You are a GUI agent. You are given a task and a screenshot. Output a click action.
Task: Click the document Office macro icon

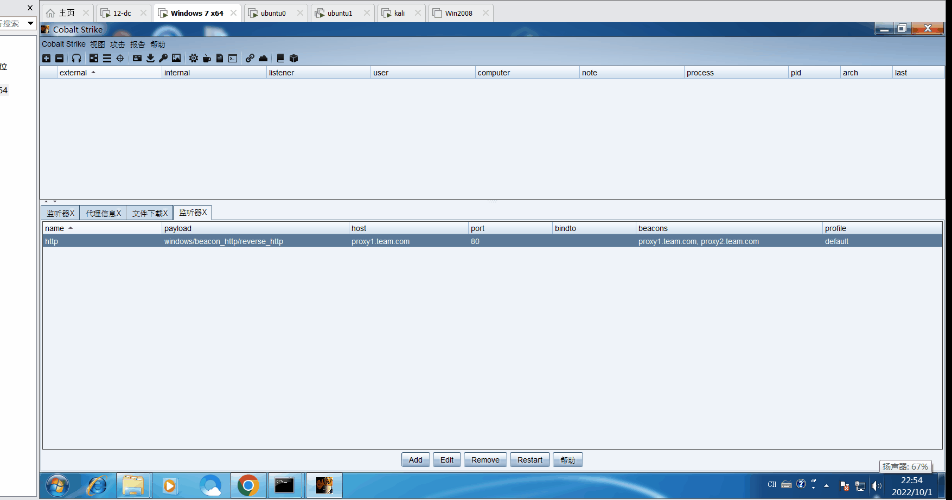click(x=220, y=58)
